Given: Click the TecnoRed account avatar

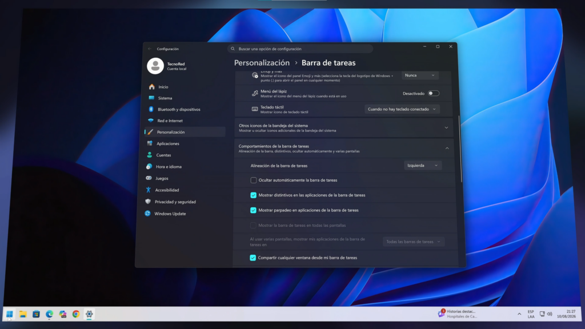Looking at the screenshot, I should click(x=155, y=66).
